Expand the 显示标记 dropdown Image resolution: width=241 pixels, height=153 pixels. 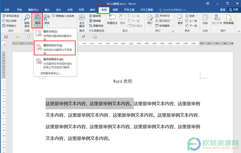163,21
